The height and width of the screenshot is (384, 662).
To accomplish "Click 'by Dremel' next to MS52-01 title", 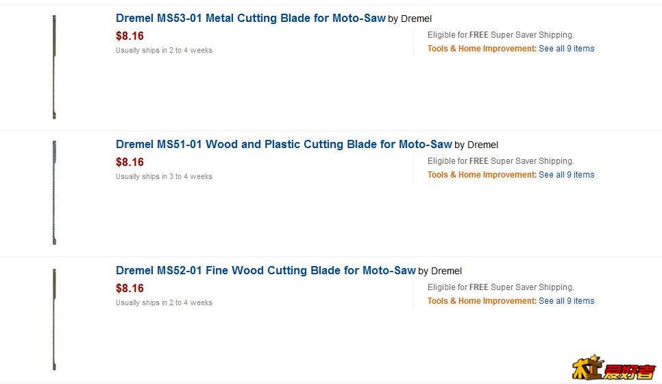I will click(x=440, y=272).
